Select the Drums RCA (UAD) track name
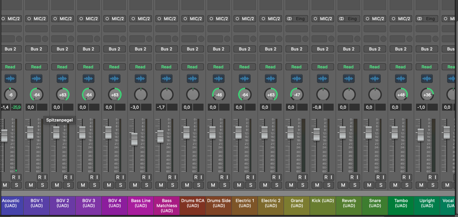 pos(193,203)
